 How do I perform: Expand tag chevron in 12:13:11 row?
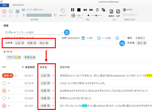(x=16, y=75)
